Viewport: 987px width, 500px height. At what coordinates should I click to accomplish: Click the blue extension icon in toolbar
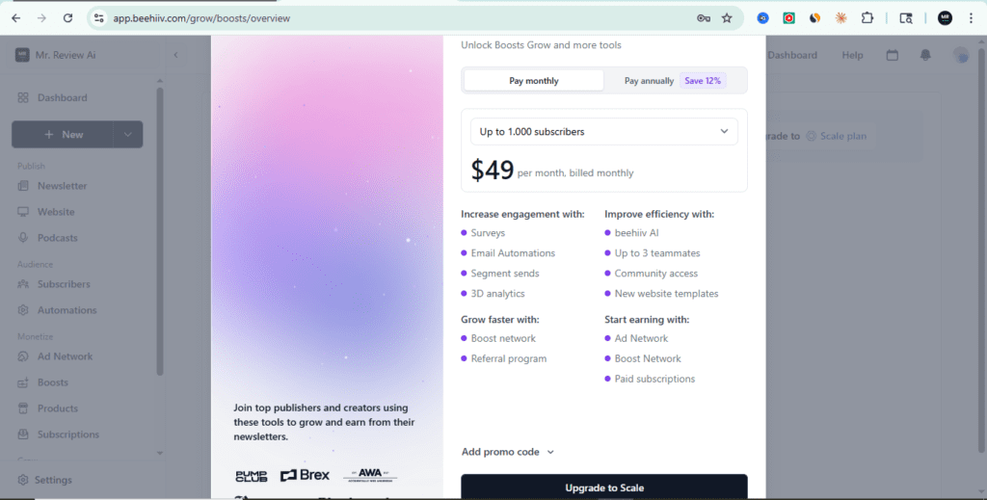tap(763, 18)
